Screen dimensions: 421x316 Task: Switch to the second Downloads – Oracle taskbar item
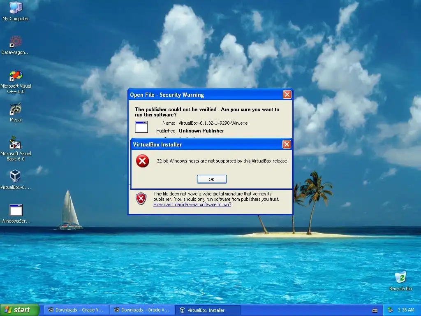142,310
